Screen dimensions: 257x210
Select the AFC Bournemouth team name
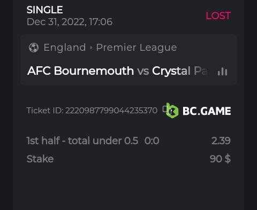click(80, 71)
